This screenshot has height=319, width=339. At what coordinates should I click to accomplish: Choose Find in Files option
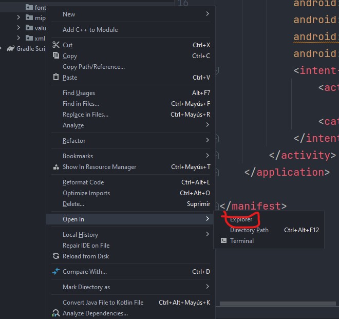pyautogui.click(x=81, y=104)
